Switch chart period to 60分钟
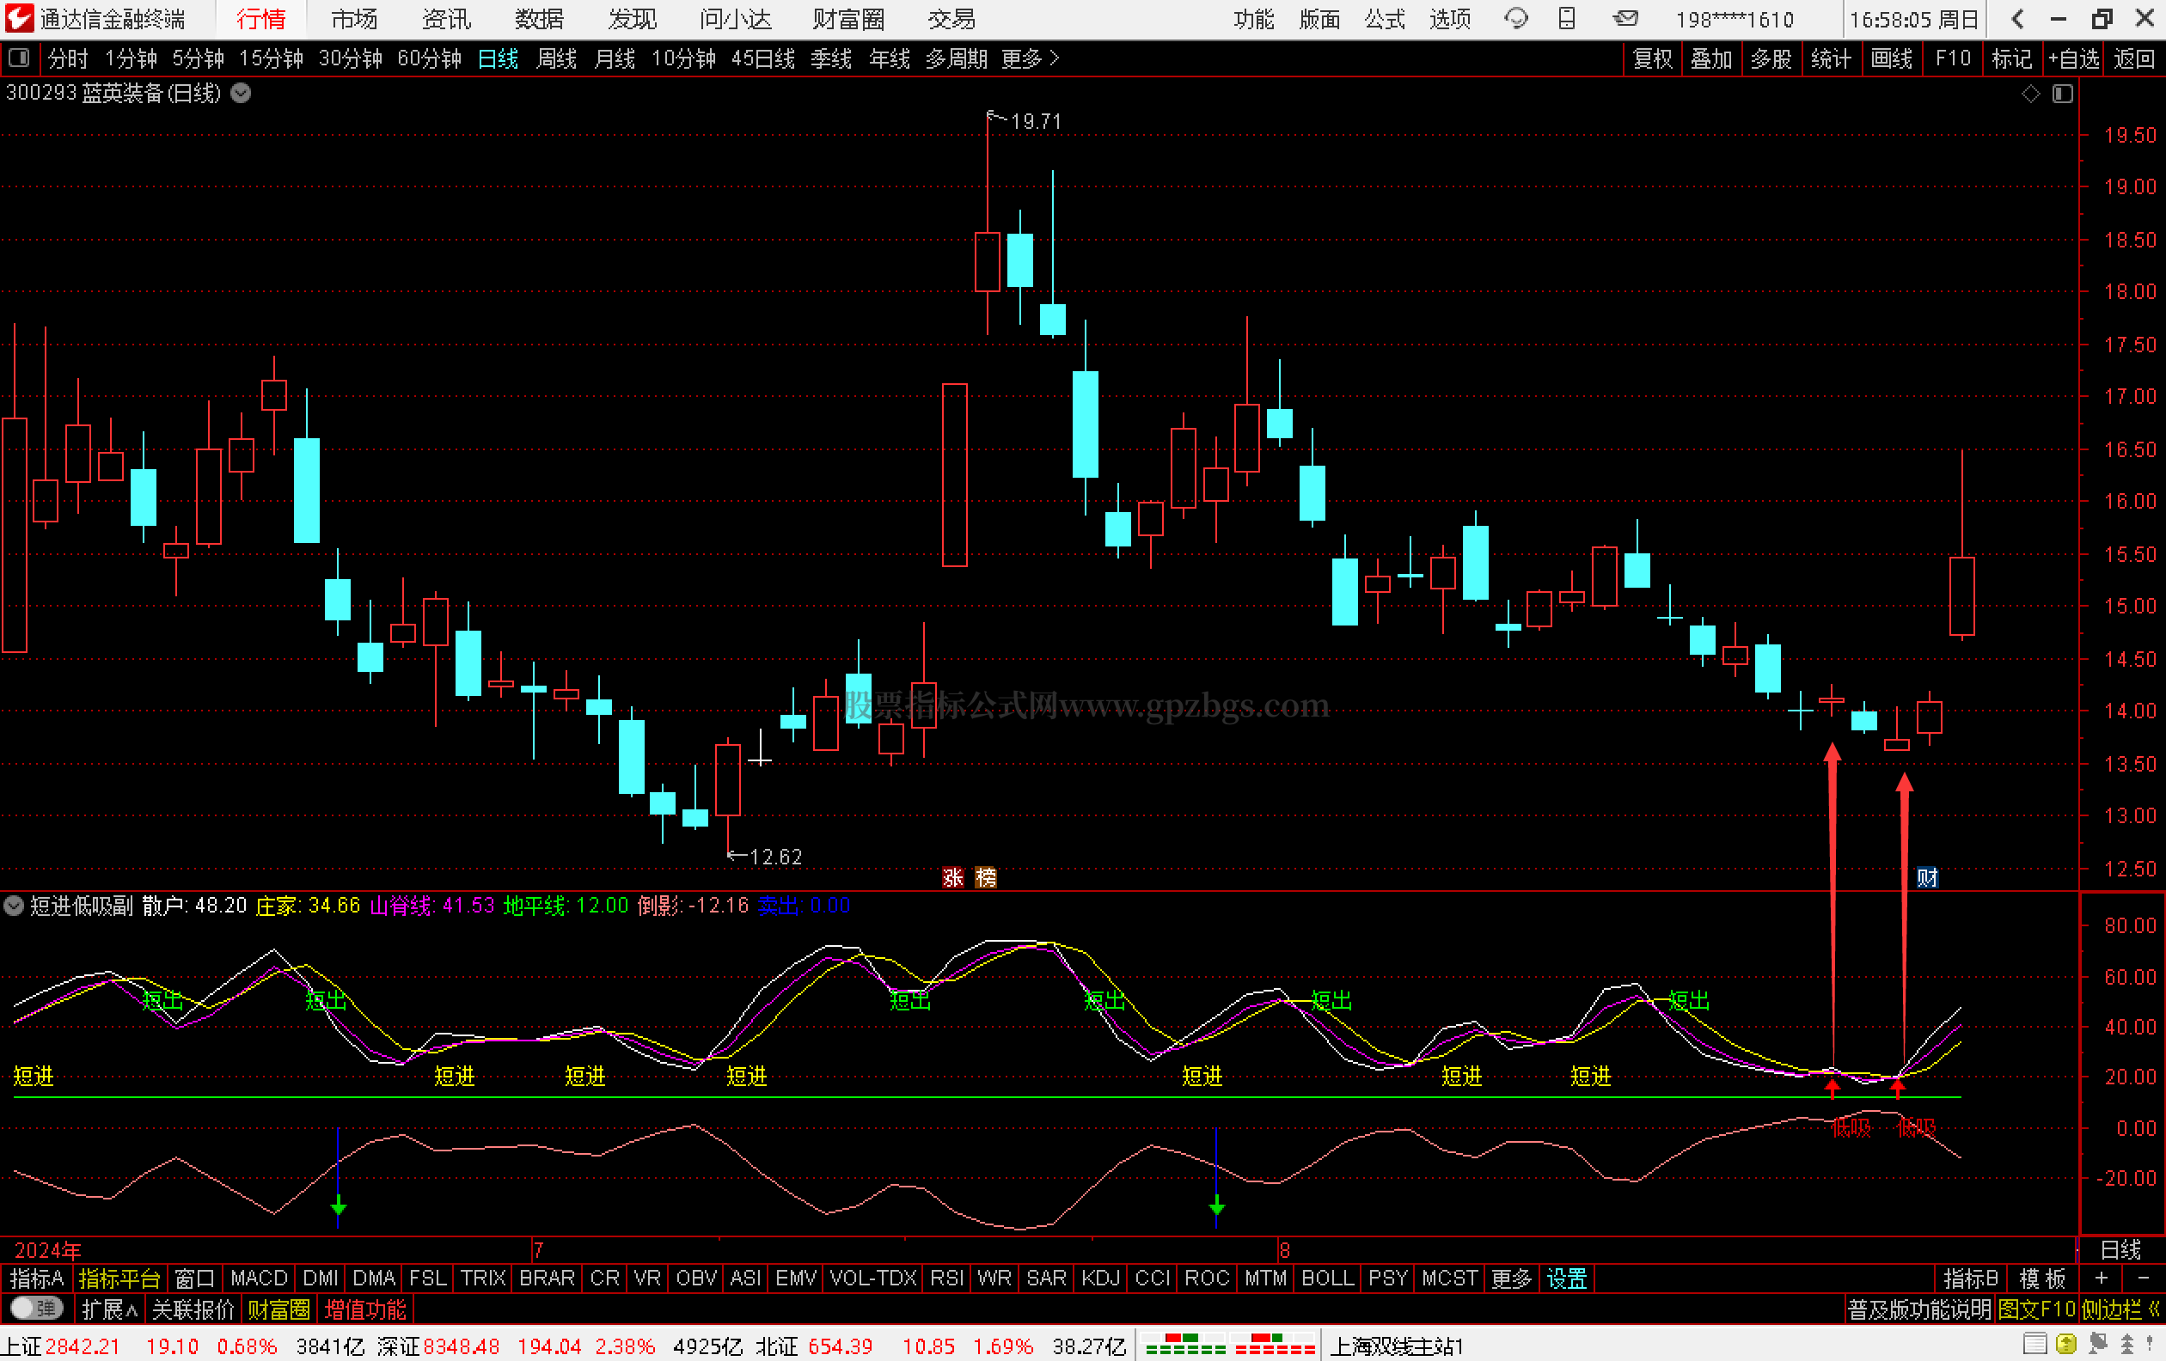The height and width of the screenshot is (1361, 2166). 429,58
